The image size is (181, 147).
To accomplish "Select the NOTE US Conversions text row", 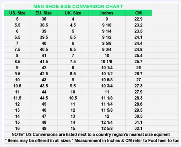I will click(91, 135).
